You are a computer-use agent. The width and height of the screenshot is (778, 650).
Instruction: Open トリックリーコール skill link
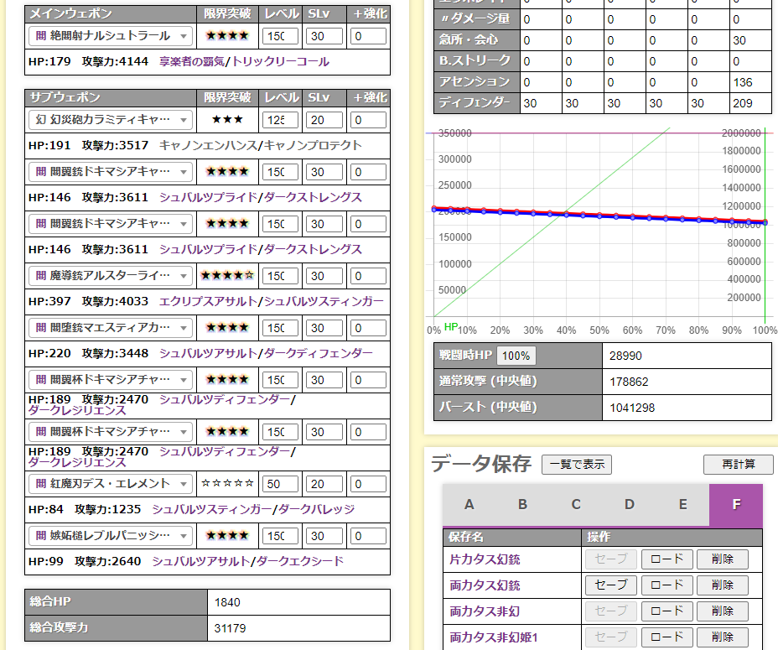[280, 61]
